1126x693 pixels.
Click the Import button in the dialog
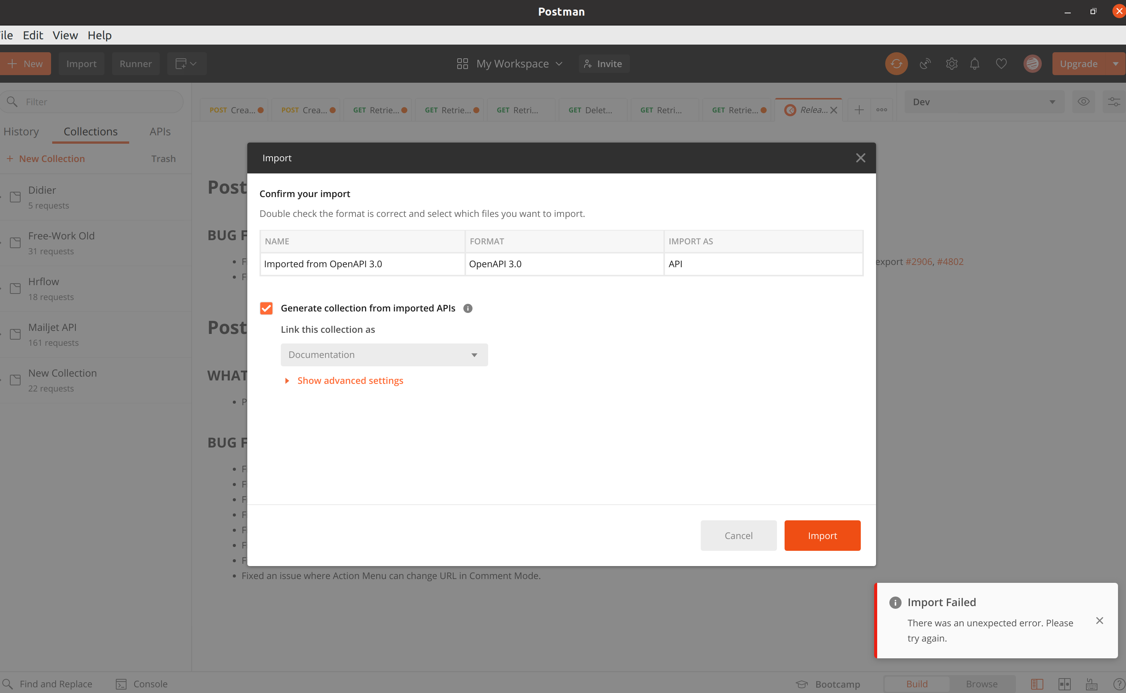(822, 535)
